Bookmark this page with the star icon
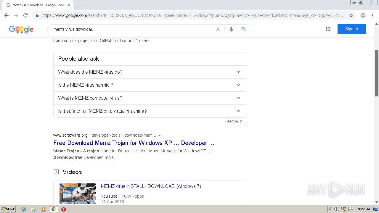379x213 pixels. [351, 15]
